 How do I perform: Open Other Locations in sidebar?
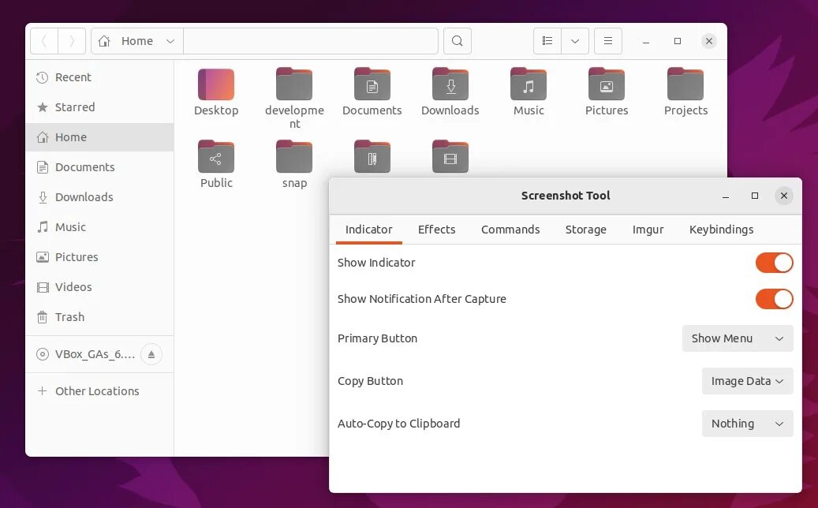[99, 391]
